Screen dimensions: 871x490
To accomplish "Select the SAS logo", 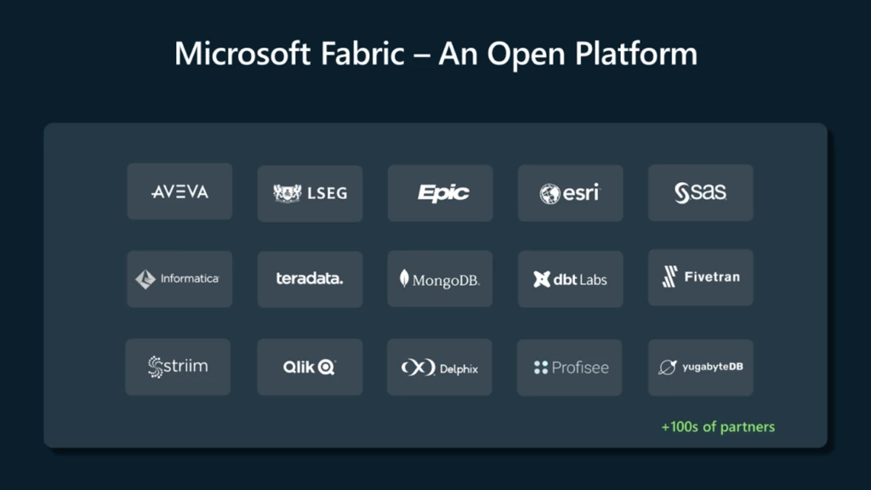I will 700,193.
